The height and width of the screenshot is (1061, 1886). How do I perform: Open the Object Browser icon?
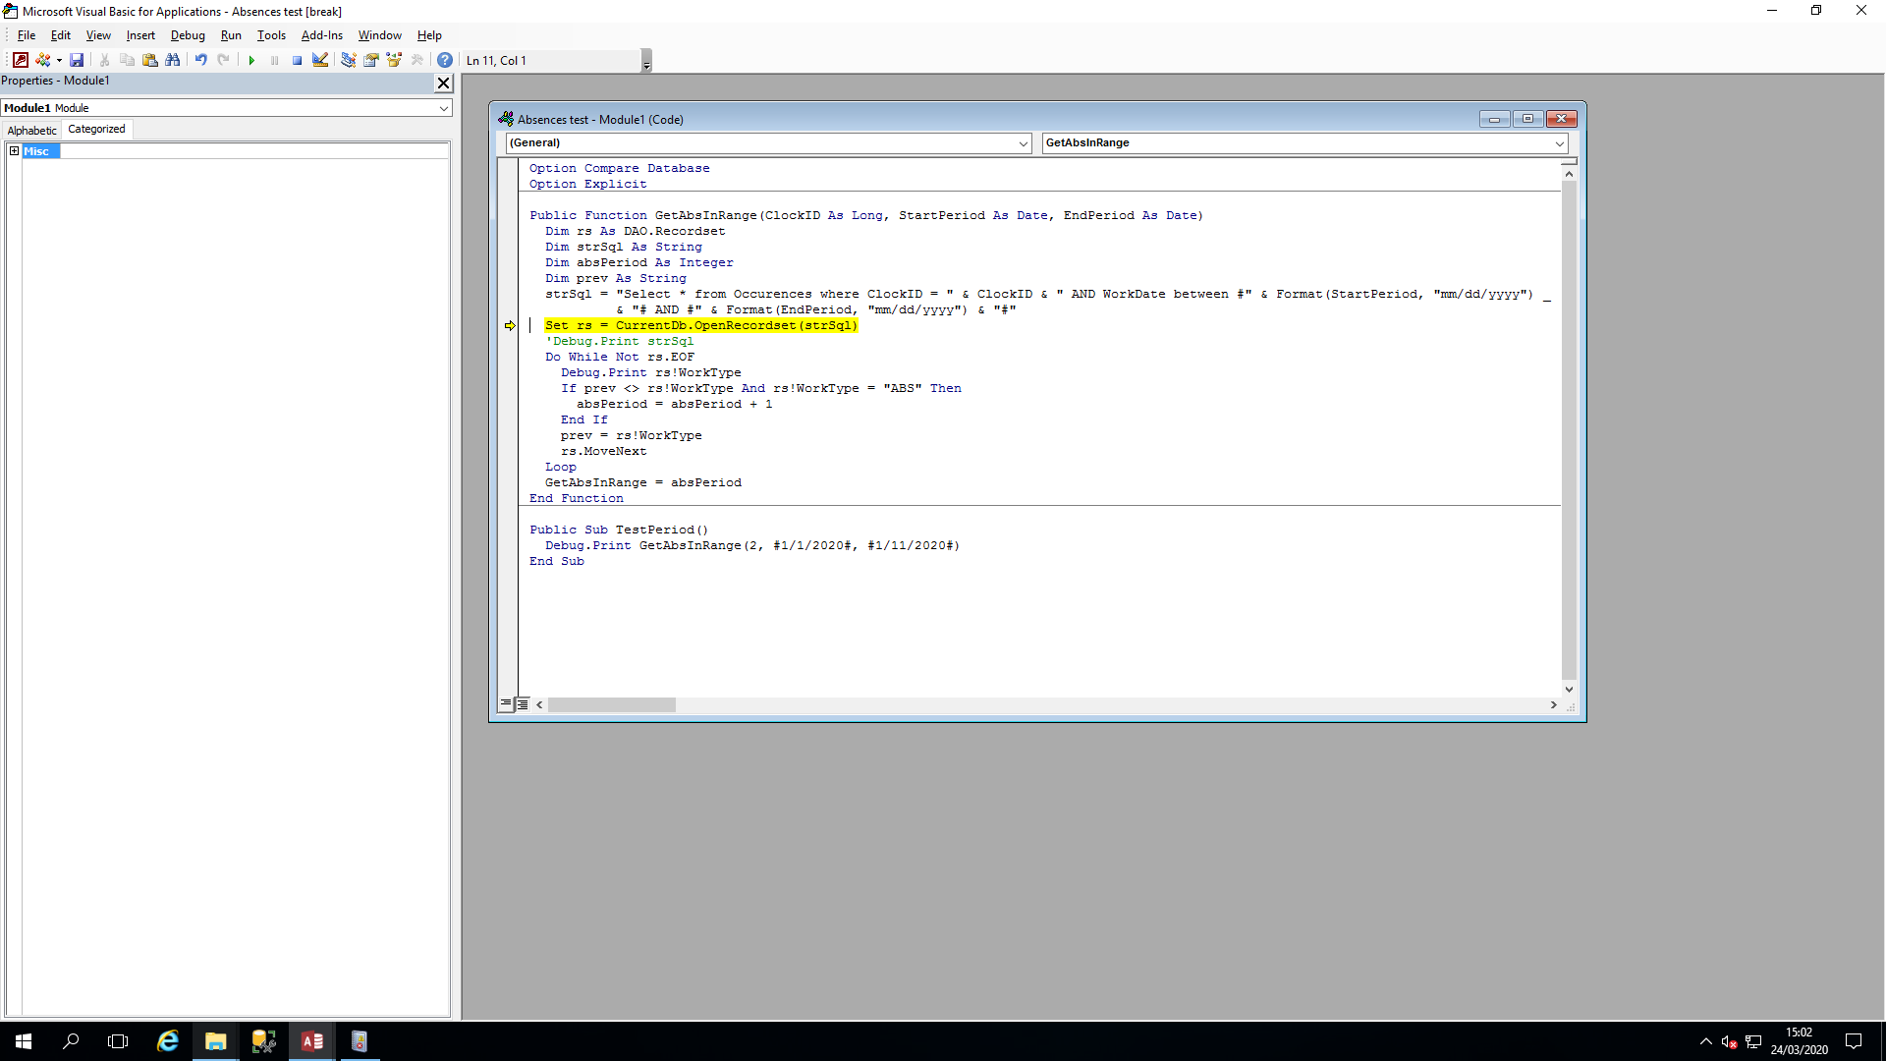point(394,60)
